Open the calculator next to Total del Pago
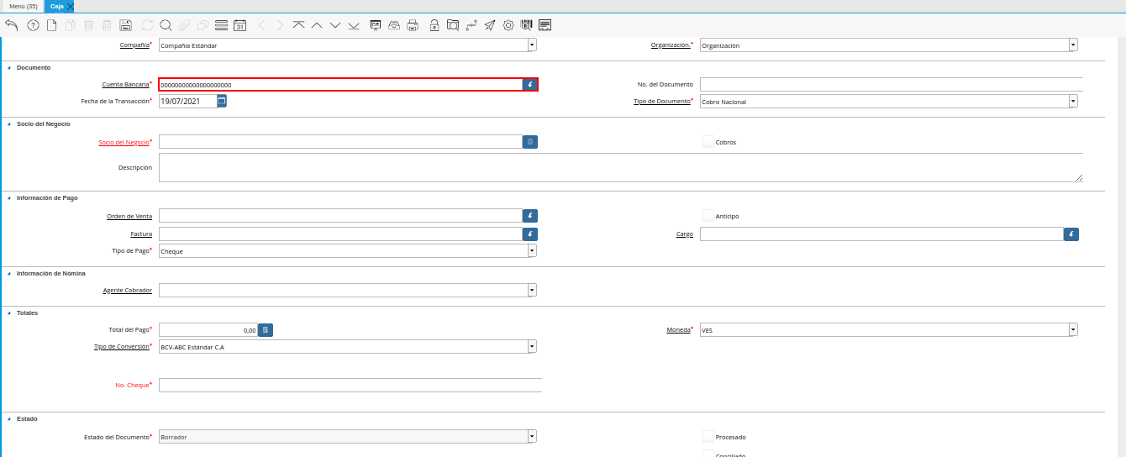Image resolution: width=1126 pixels, height=457 pixels. pyautogui.click(x=265, y=330)
